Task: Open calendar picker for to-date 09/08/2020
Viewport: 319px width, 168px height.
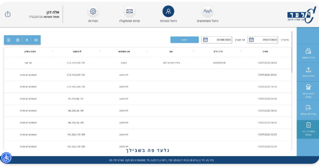Action: 205,40
